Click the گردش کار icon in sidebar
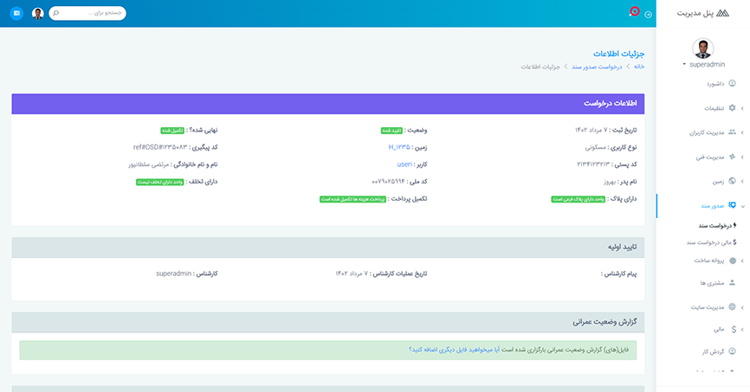750x392 pixels. (733, 351)
